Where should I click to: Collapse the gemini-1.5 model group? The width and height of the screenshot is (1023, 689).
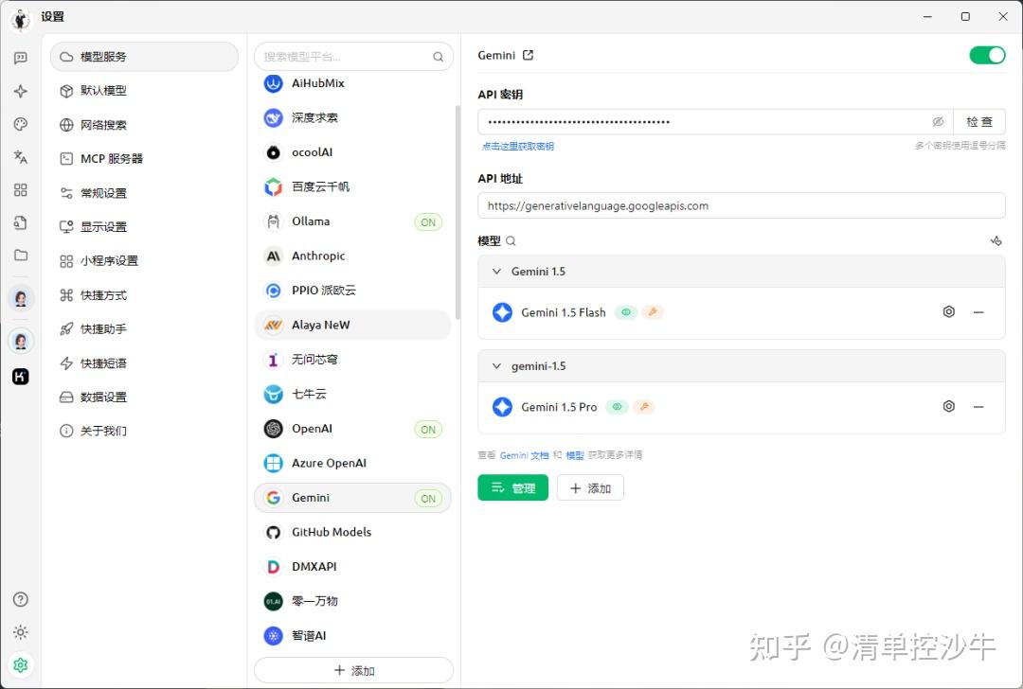click(x=496, y=366)
